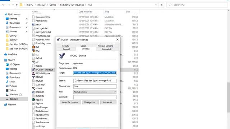Click the Refresh button in address bar
The height and width of the screenshot is (129, 230).
161,5
